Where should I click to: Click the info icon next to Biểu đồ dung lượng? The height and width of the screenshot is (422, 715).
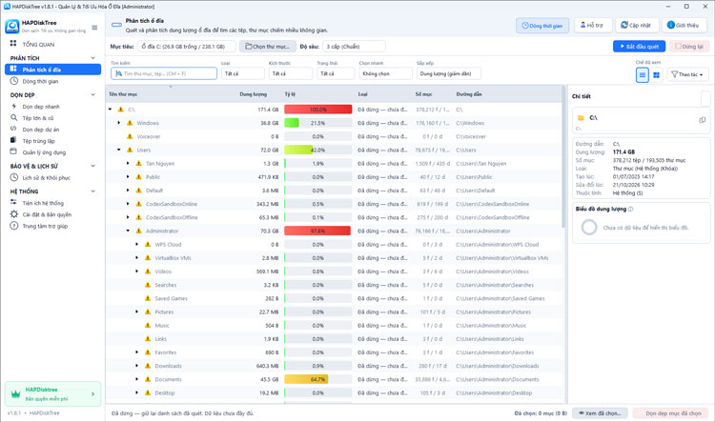point(631,210)
